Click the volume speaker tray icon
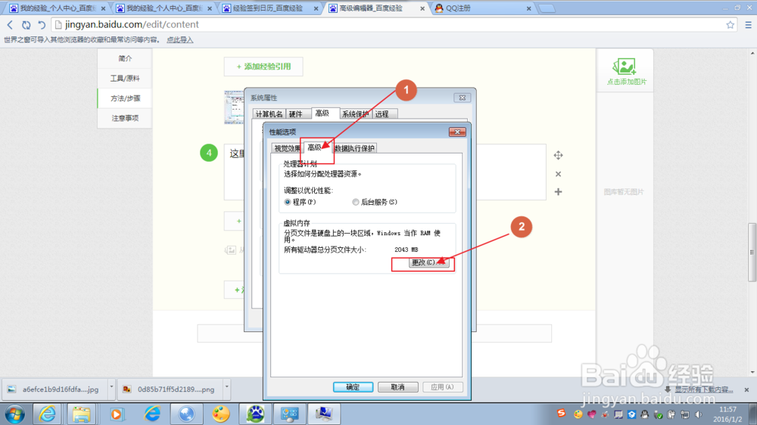 tap(699, 414)
